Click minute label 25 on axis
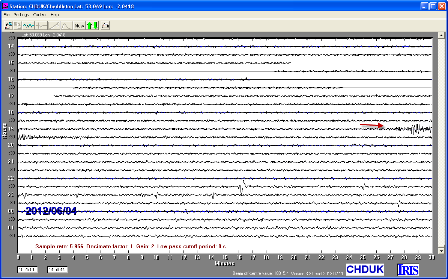Image resolution: width=448 pixels, height=279 pixels. [363, 258]
